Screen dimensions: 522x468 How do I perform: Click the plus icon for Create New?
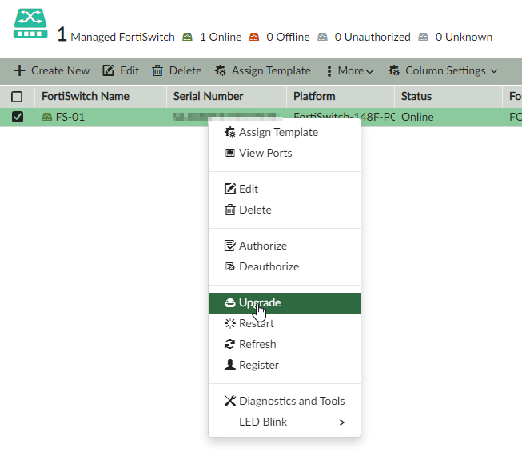pos(20,70)
